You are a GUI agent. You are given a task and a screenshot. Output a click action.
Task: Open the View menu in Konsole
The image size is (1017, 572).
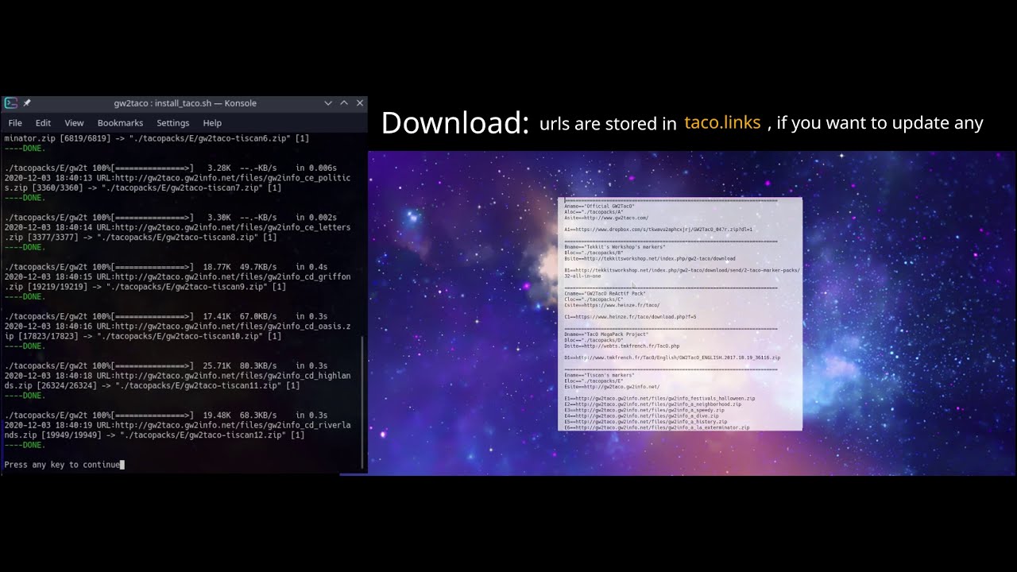(74, 123)
